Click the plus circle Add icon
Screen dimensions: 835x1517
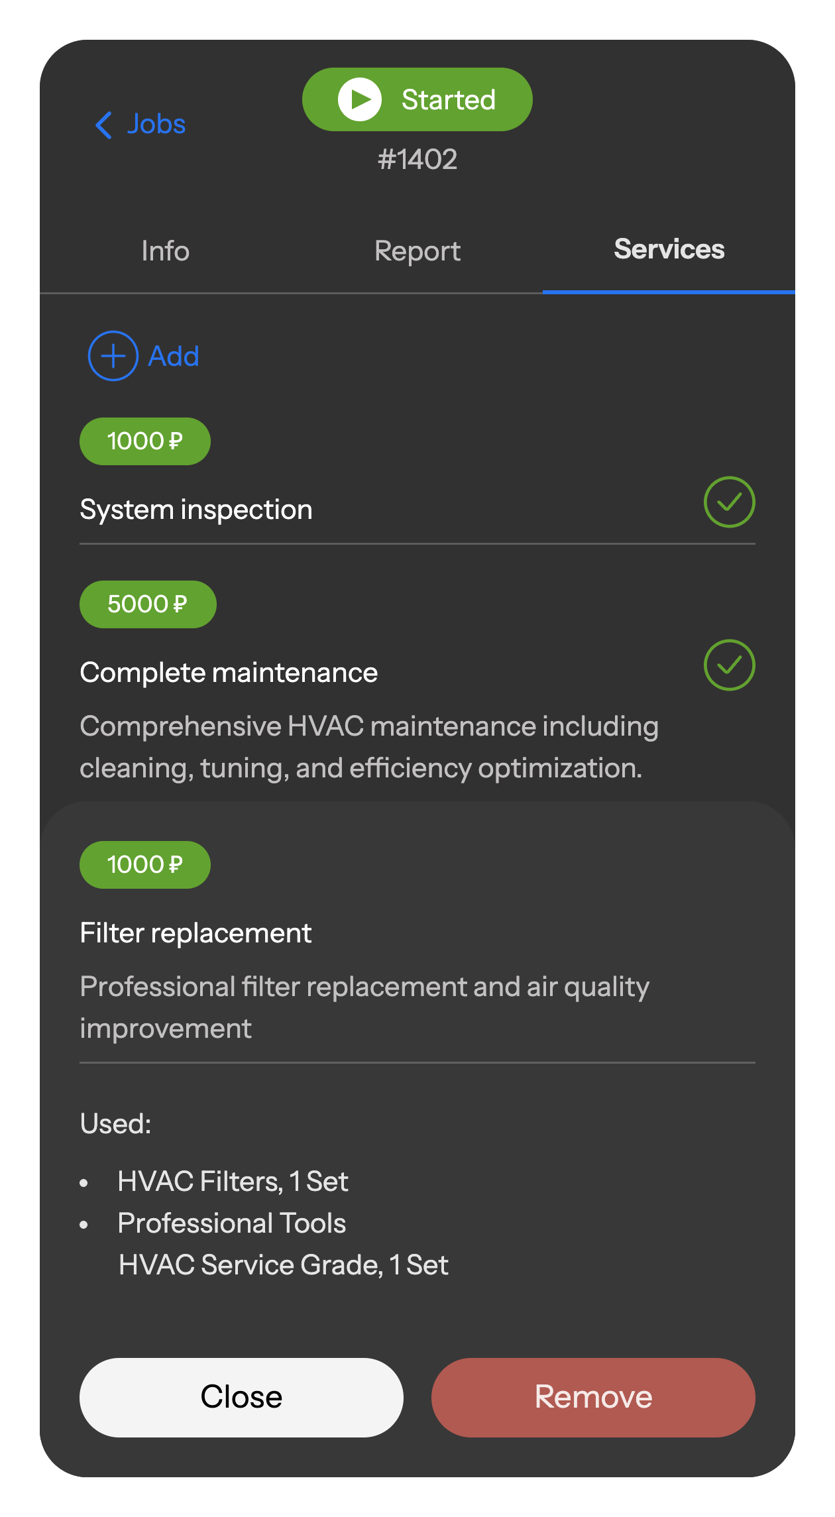pos(113,356)
